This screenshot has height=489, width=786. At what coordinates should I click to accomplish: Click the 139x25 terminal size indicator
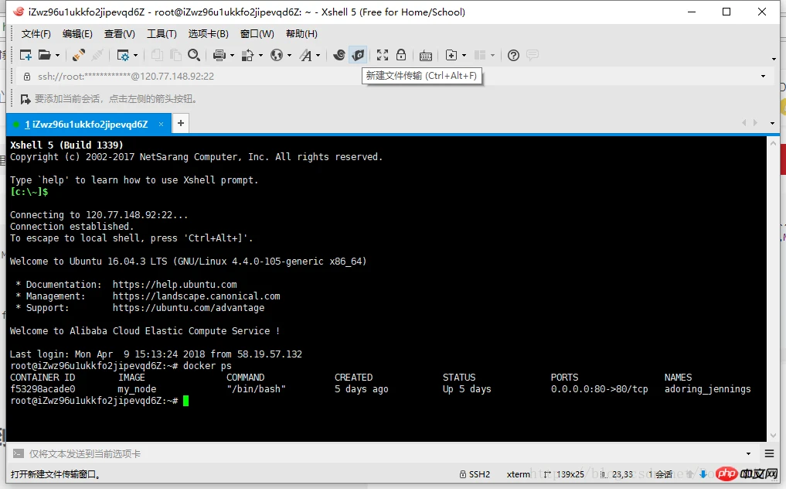(x=564, y=474)
